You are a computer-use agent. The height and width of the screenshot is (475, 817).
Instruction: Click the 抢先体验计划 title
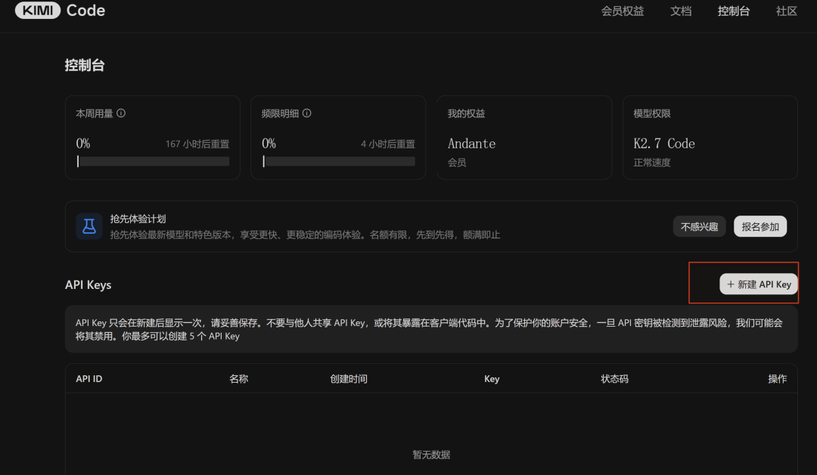pyautogui.click(x=138, y=219)
